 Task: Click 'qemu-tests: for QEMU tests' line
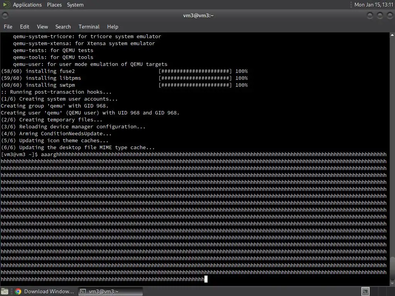[53, 50]
